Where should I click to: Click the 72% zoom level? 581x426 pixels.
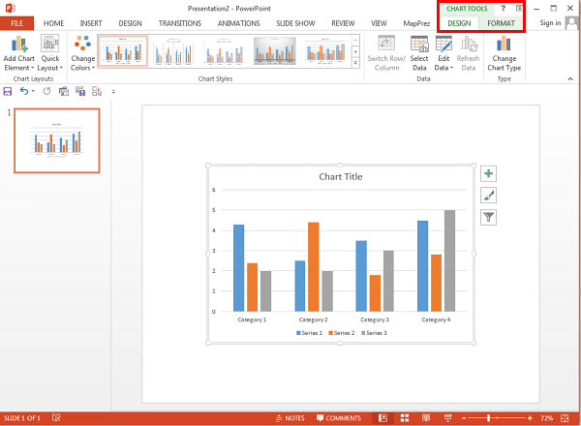click(x=546, y=418)
